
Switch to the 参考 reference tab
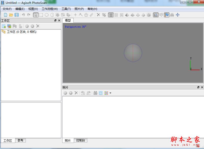pos(21,140)
